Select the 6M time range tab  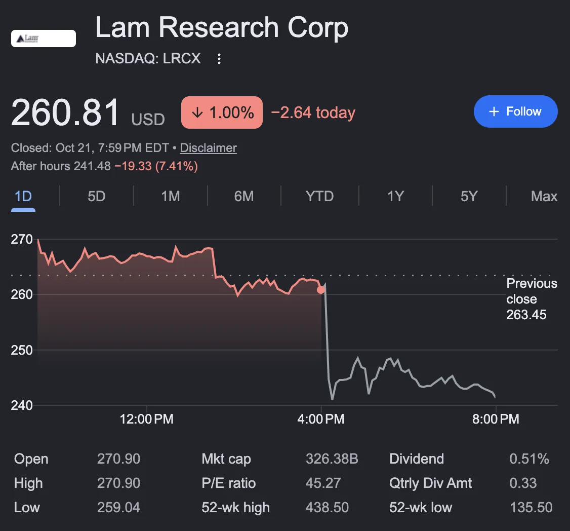(244, 197)
